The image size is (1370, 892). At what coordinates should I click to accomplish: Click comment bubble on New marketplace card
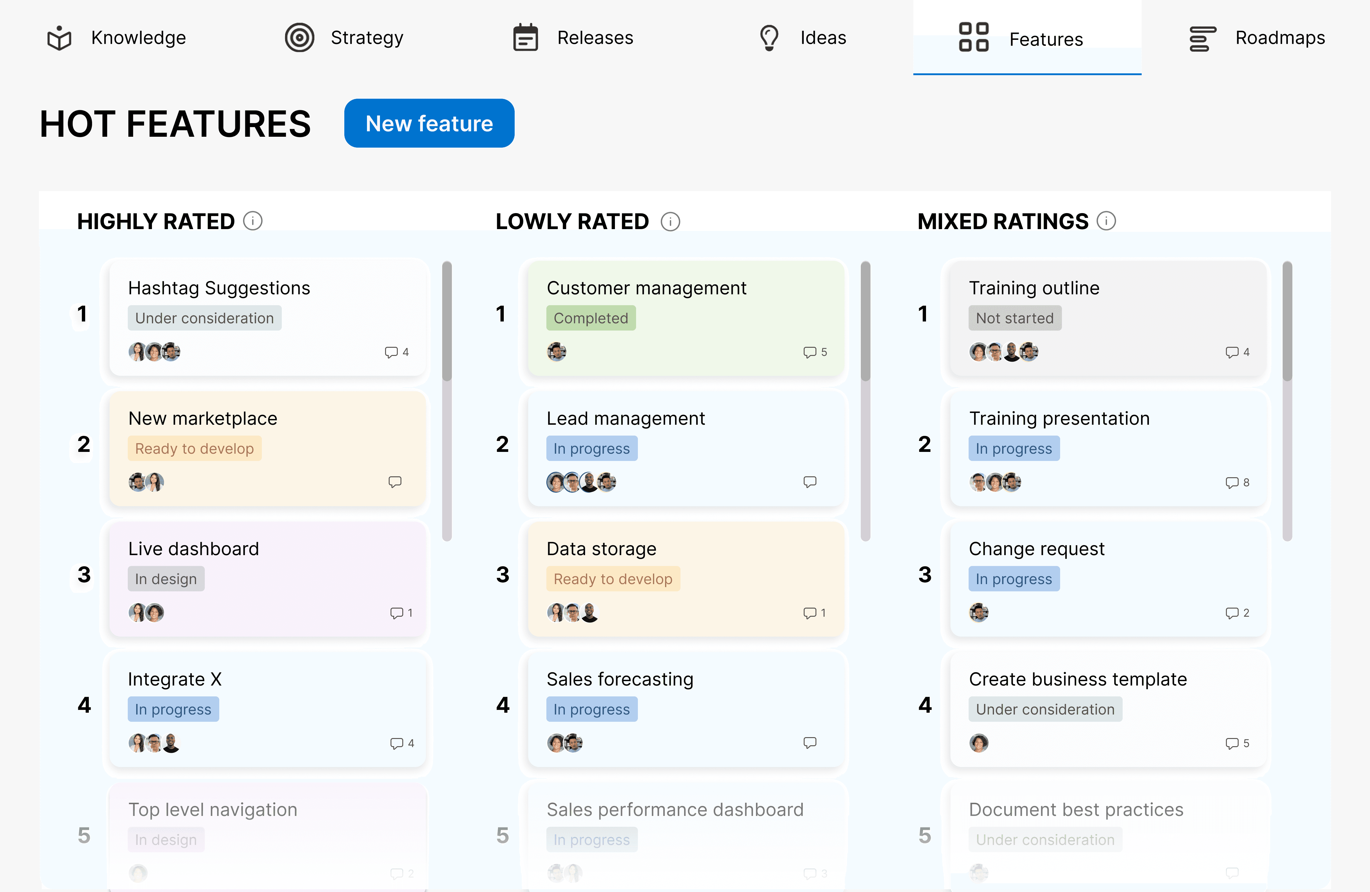(395, 482)
